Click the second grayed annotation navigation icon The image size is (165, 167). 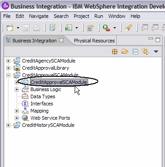click(x=155, y=28)
